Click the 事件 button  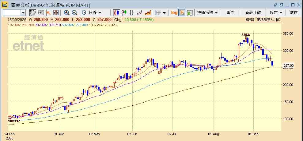(x=230, y=13)
